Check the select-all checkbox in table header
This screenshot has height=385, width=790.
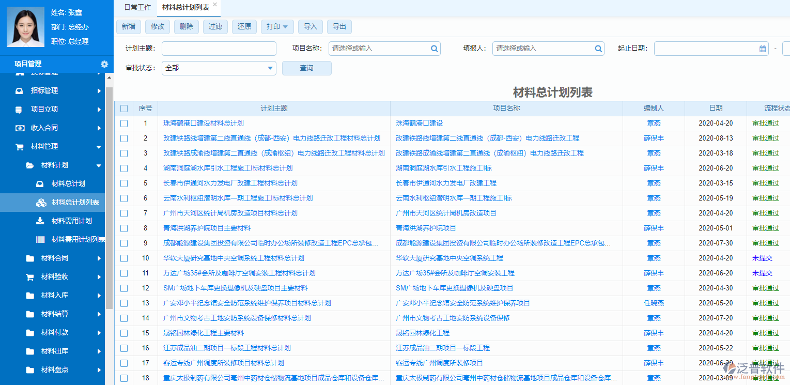click(124, 108)
